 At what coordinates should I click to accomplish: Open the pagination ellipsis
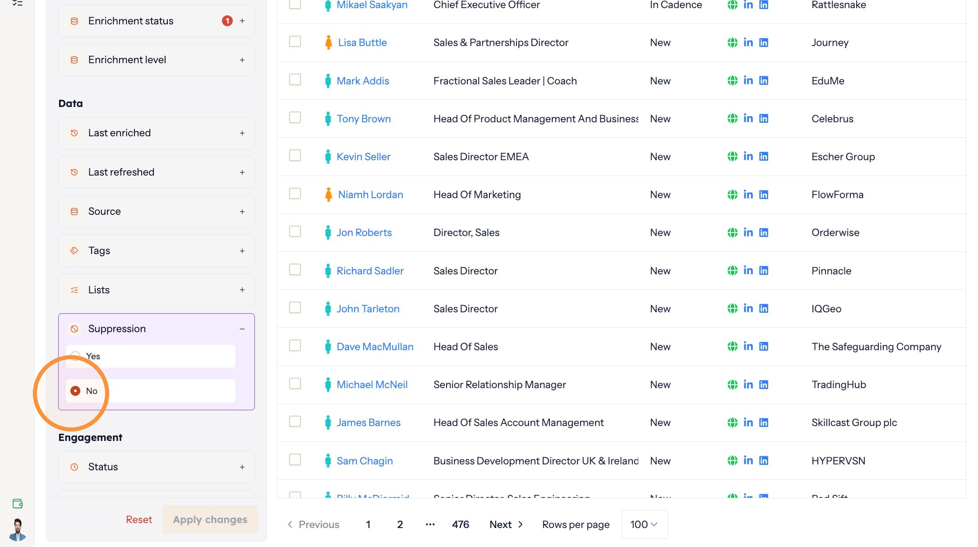[430, 524]
